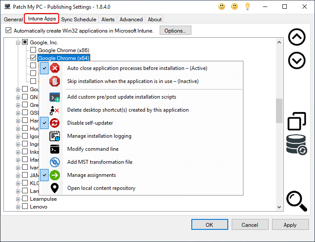The image size is (315, 242).
Task: Click the collapse-all up chevron circle icon
Action: (x=297, y=37)
